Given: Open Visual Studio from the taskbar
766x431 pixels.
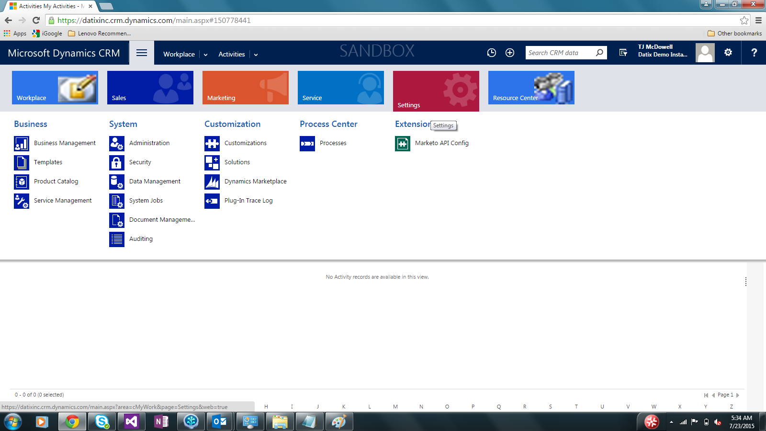Looking at the screenshot, I should coord(132,422).
